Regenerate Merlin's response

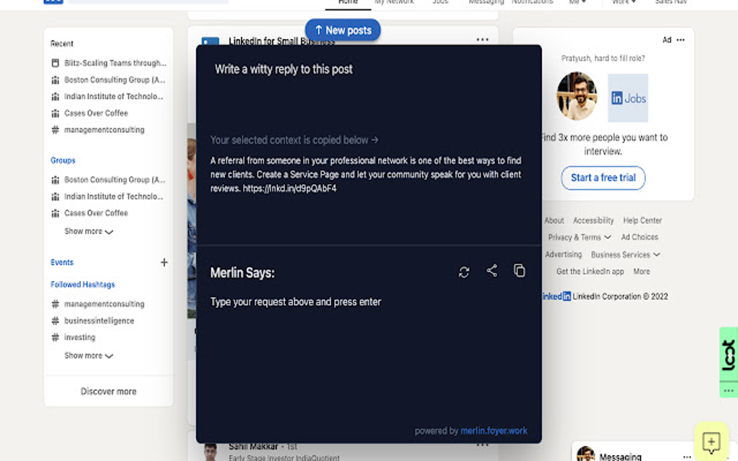464,271
